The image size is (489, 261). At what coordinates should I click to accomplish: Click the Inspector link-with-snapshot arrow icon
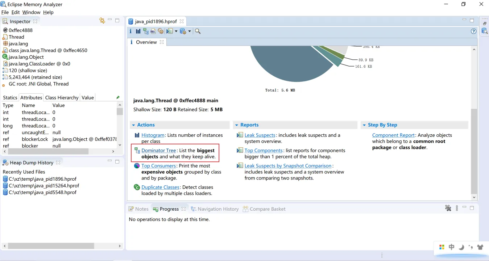pos(102,21)
